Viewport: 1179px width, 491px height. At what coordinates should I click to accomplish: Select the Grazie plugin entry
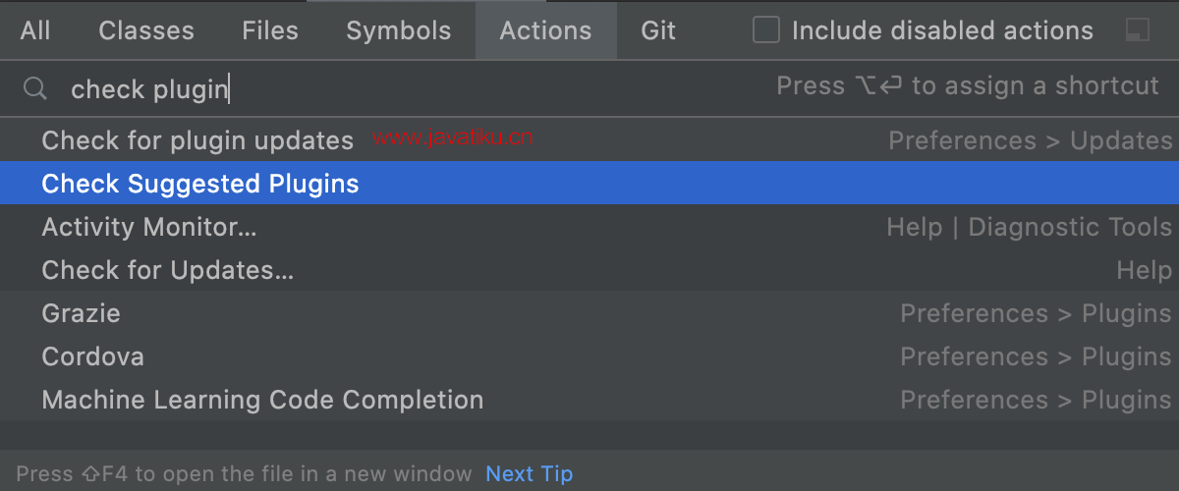(589, 313)
